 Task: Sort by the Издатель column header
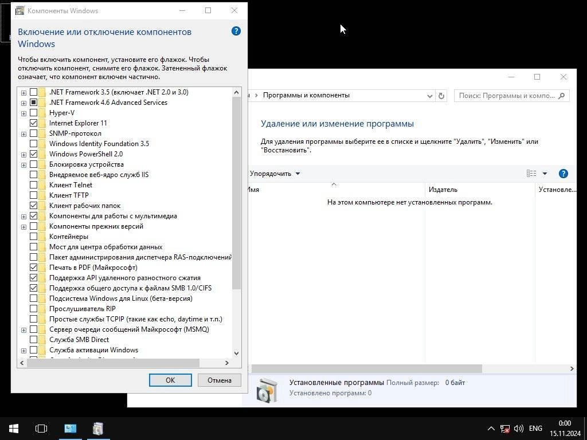click(x=480, y=189)
